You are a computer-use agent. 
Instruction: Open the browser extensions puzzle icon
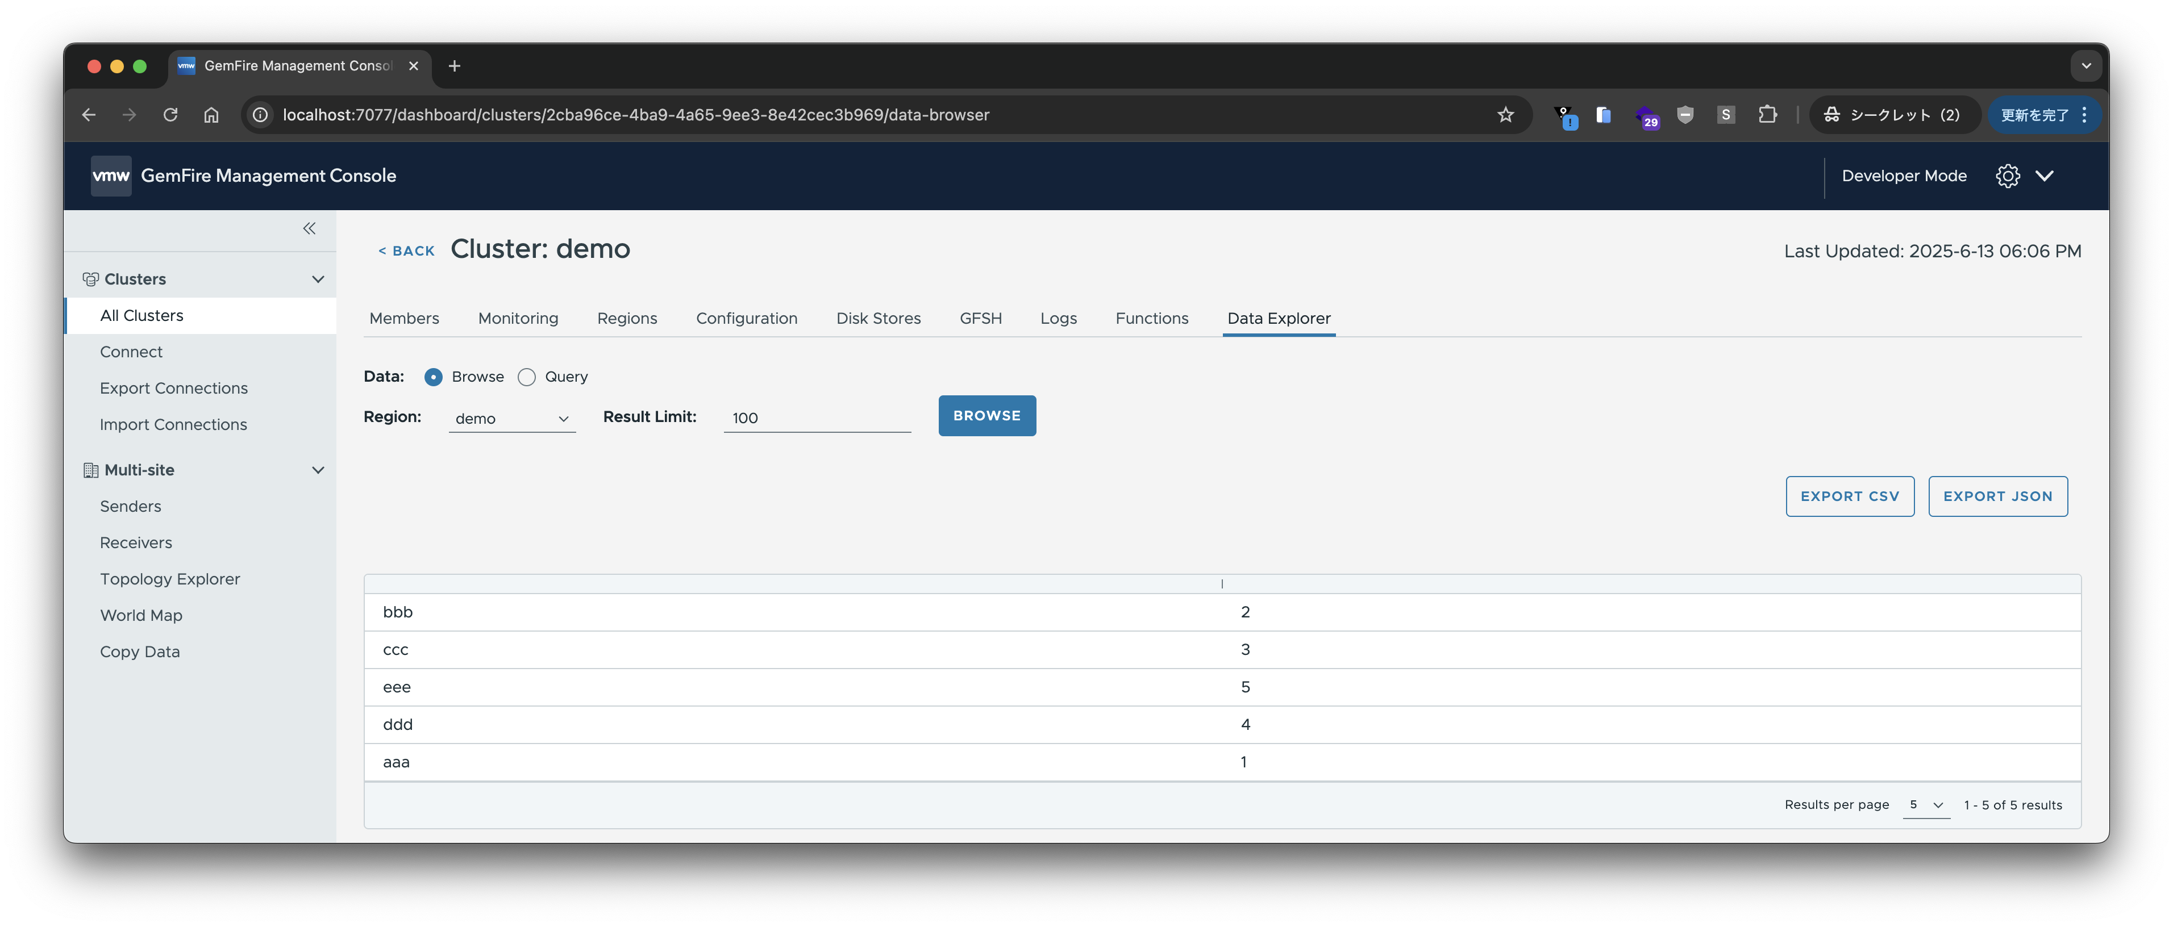(1767, 115)
